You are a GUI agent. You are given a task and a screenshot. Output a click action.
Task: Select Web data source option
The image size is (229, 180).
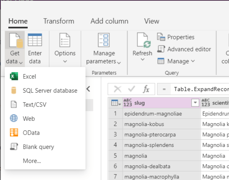29,119
